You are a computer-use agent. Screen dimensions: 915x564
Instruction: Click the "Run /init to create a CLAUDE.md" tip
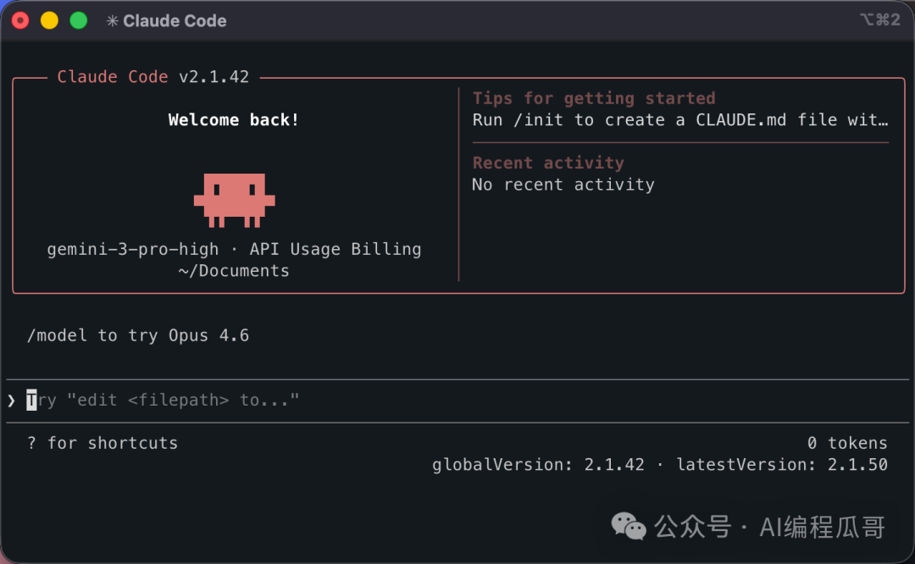pos(679,120)
